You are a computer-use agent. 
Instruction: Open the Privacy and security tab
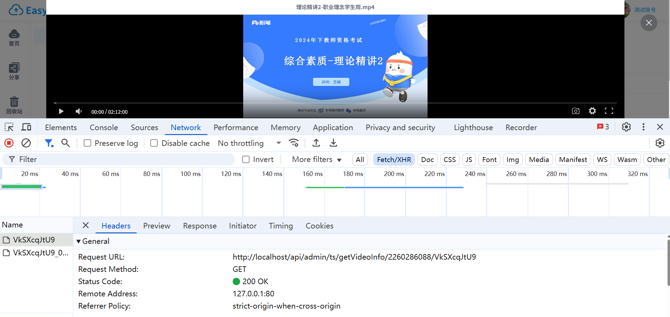[x=401, y=127]
